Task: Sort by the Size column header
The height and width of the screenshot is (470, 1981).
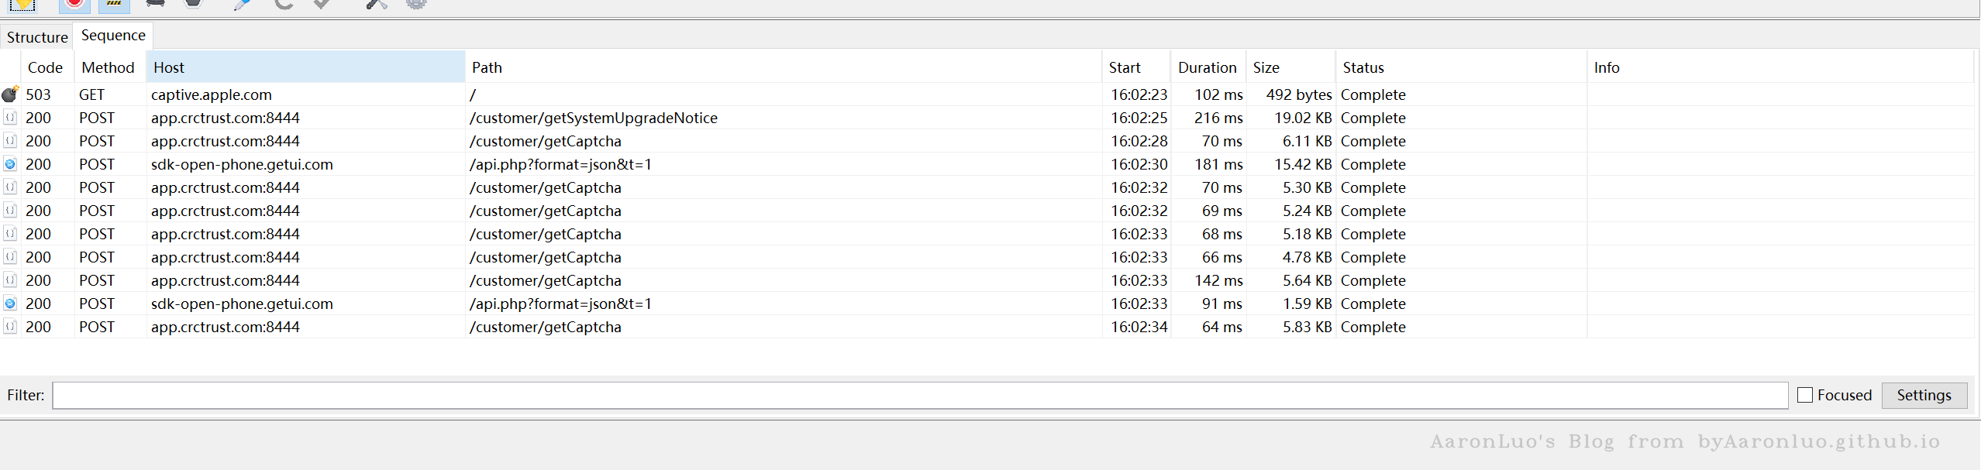Action: [x=1290, y=67]
